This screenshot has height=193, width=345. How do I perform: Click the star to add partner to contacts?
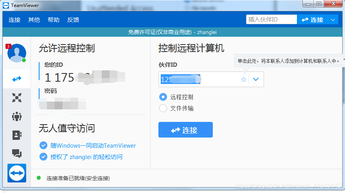244,79
